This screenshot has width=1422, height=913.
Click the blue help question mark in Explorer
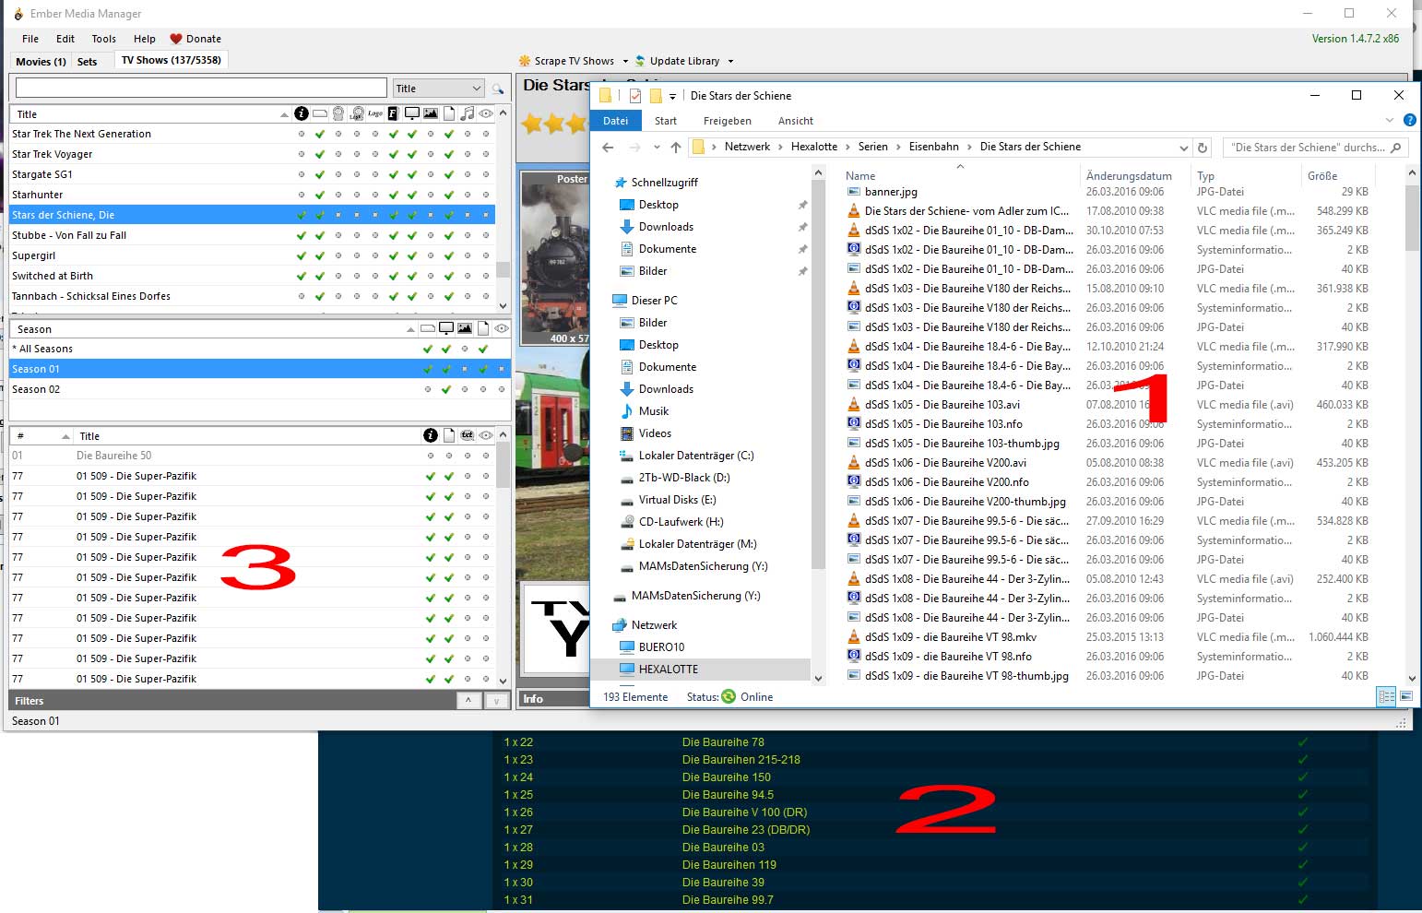[x=1409, y=121]
